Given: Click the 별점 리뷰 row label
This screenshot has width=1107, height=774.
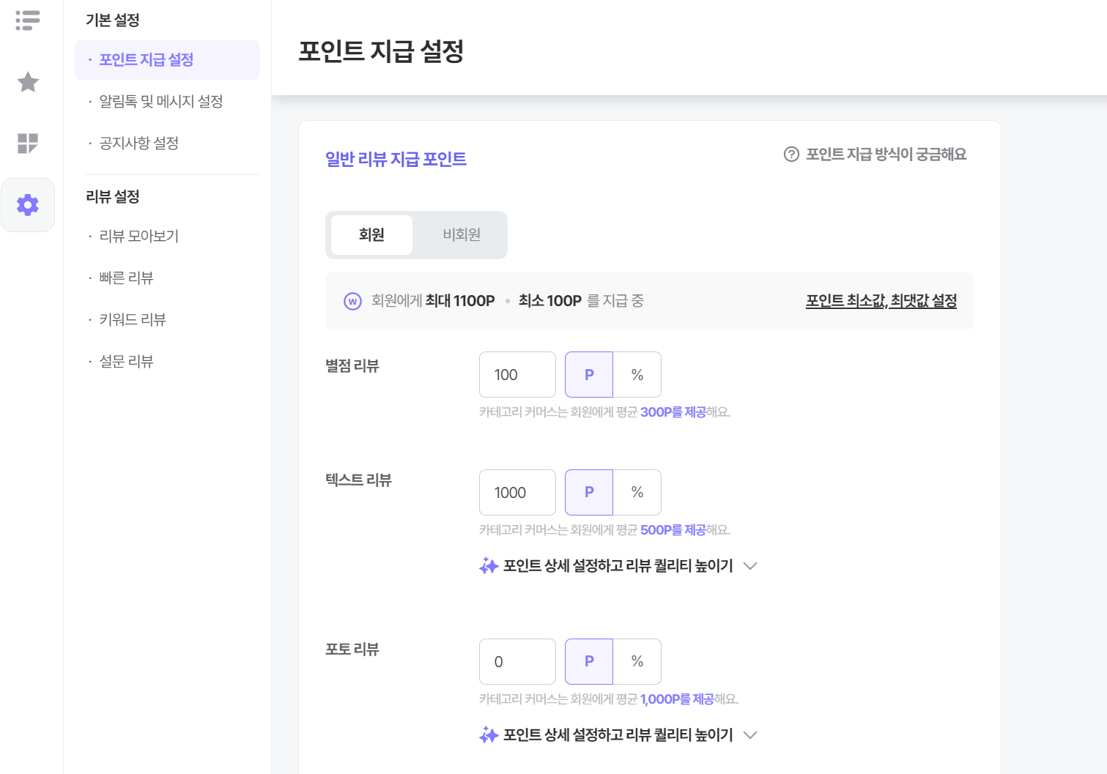Looking at the screenshot, I should click(352, 366).
